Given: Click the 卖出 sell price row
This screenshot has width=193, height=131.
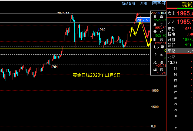Looking at the screenshot, I should click(180, 13).
